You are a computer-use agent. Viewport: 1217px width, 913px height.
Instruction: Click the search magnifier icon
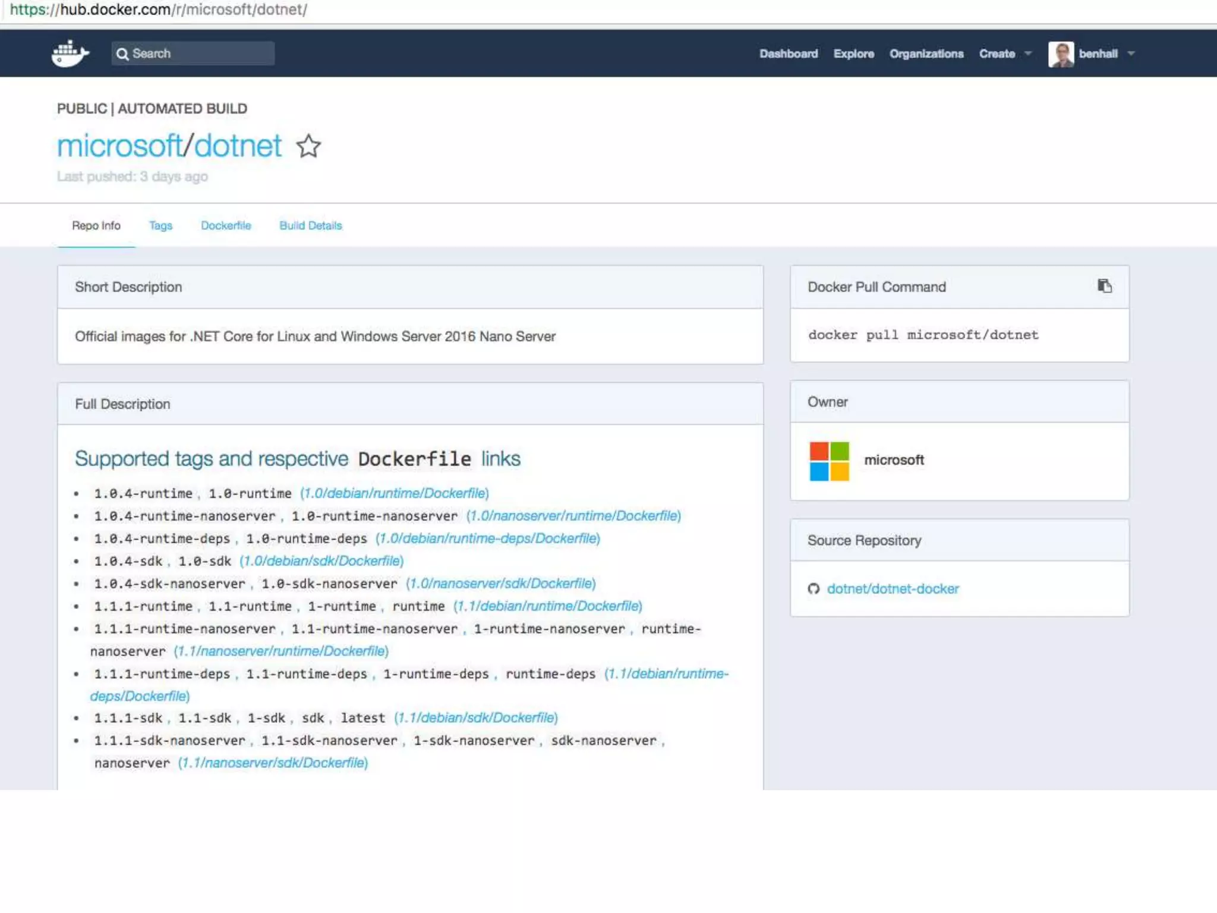(122, 54)
